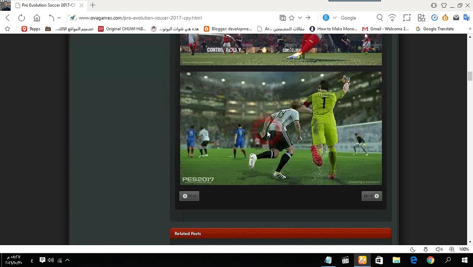The height and width of the screenshot is (267, 473).
Task: Click the rocket speed-mode icon in address bar
Action: pyautogui.click(x=73, y=18)
